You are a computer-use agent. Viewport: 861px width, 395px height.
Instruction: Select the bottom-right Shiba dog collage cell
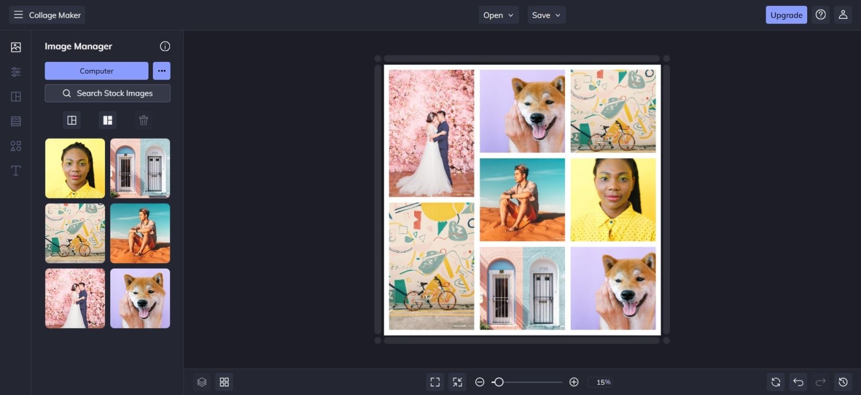[613, 288]
